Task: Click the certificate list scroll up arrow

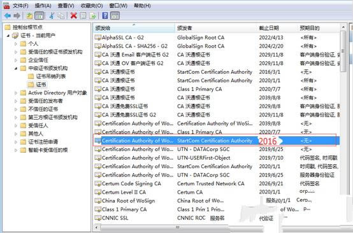Action: tap(343, 27)
